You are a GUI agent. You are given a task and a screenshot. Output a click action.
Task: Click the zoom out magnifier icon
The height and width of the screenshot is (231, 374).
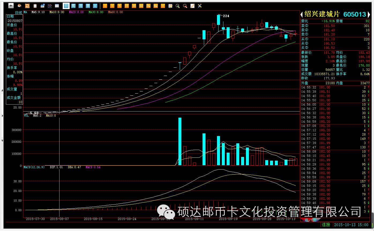pyautogui.click(x=185, y=6)
